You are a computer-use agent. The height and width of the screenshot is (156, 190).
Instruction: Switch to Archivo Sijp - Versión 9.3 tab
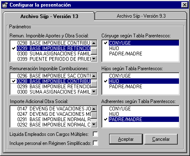(141, 16)
